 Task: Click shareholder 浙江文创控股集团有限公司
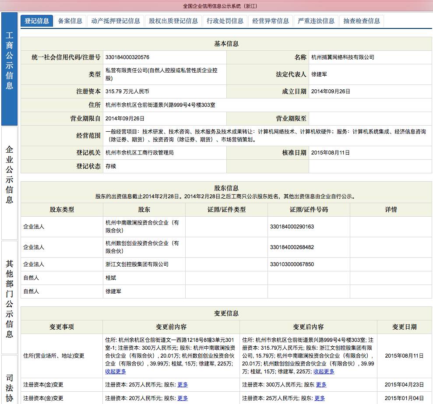tap(137, 264)
